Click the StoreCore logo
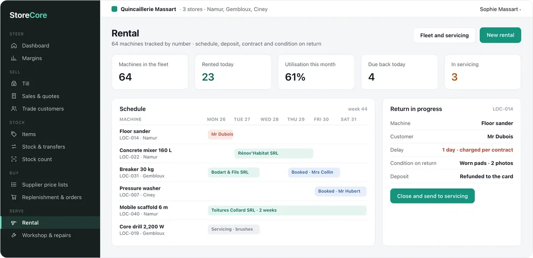Viewport: 533px width, 258px height. coord(28,15)
